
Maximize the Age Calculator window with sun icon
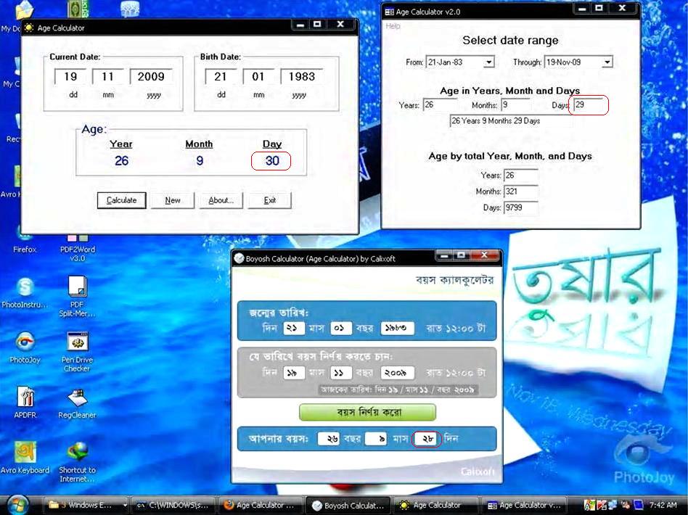click(x=317, y=25)
